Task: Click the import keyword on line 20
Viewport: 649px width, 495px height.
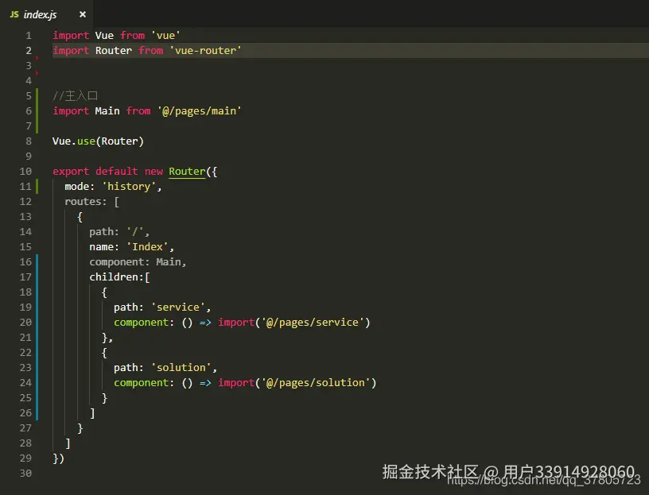Action: [x=236, y=322]
